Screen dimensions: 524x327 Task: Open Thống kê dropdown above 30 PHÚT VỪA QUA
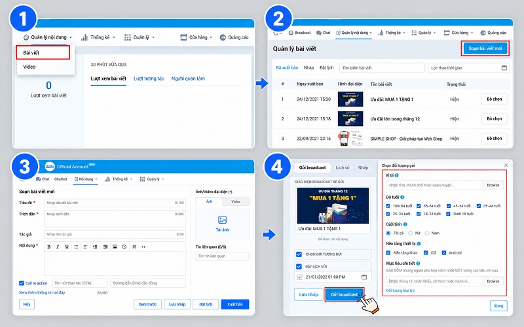[x=98, y=37]
